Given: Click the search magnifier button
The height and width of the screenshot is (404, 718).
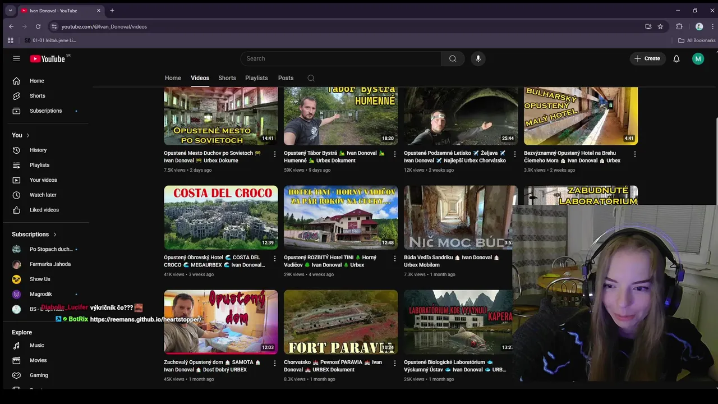Looking at the screenshot, I should click(453, 58).
